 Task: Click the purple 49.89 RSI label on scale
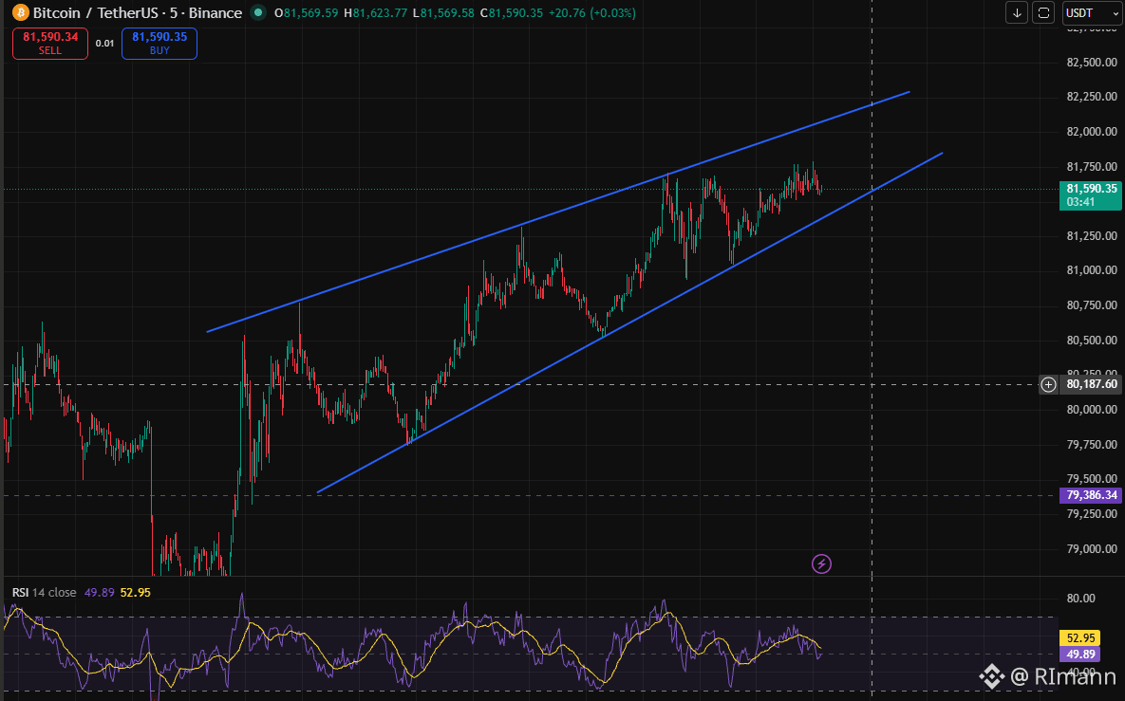tap(1079, 654)
